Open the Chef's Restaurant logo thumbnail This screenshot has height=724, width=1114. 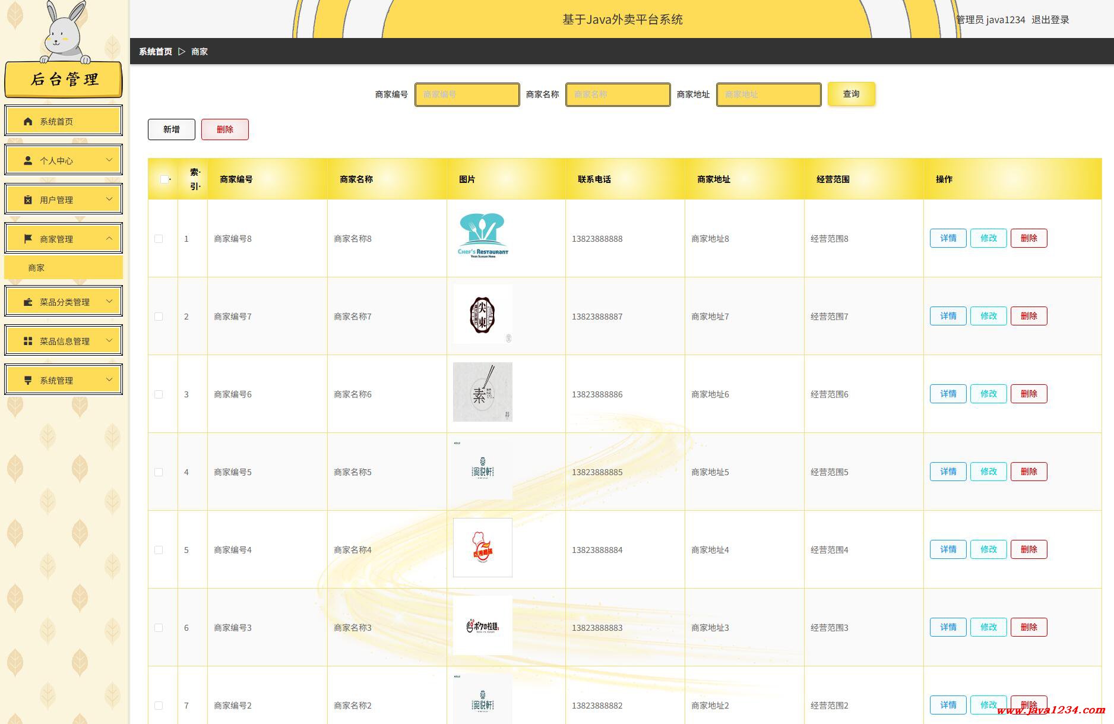click(x=483, y=236)
